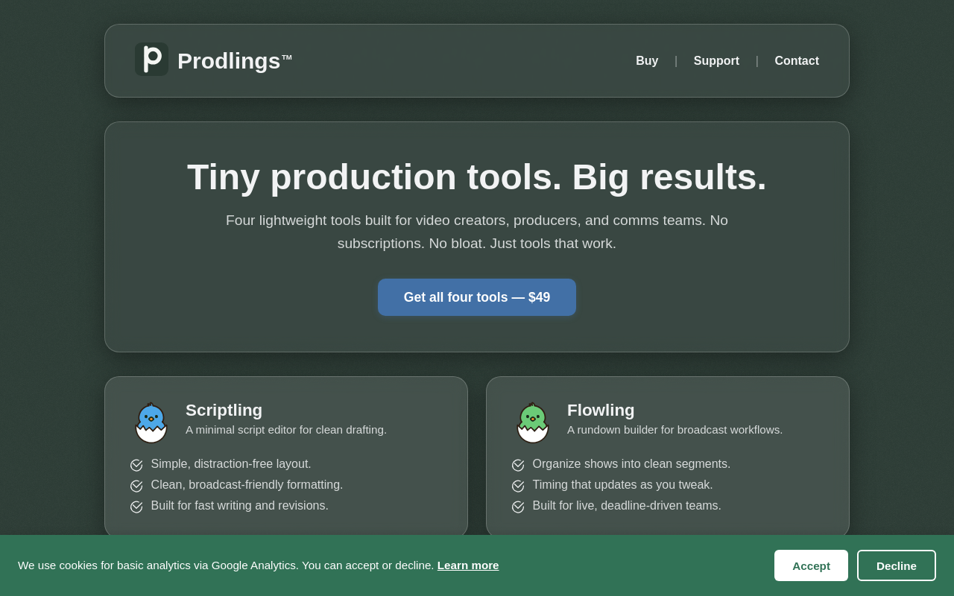Click the Scriptling card title
The width and height of the screenshot is (954, 596).
click(x=224, y=410)
